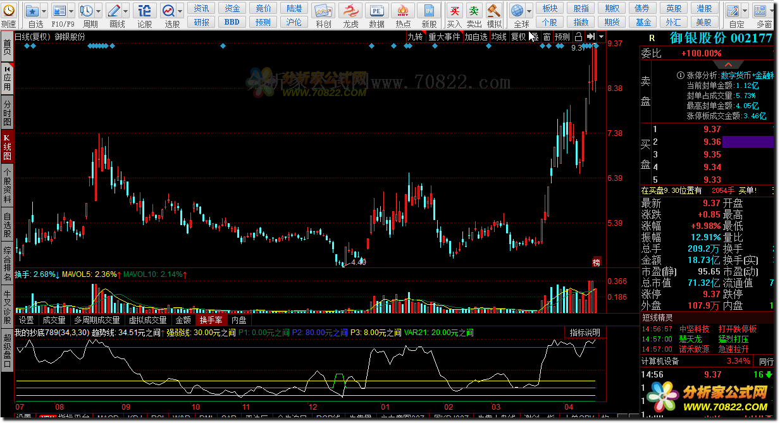780x423 pixels.
Task: Open the 测速 speed test clock icon
Action: click(x=8, y=10)
